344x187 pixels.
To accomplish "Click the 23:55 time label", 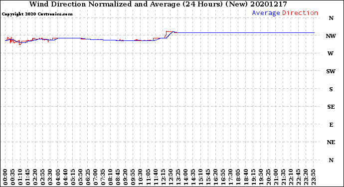I will (314, 177).
